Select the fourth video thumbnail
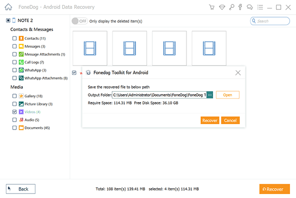The height and width of the screenshot is (198, 296). 209,48
